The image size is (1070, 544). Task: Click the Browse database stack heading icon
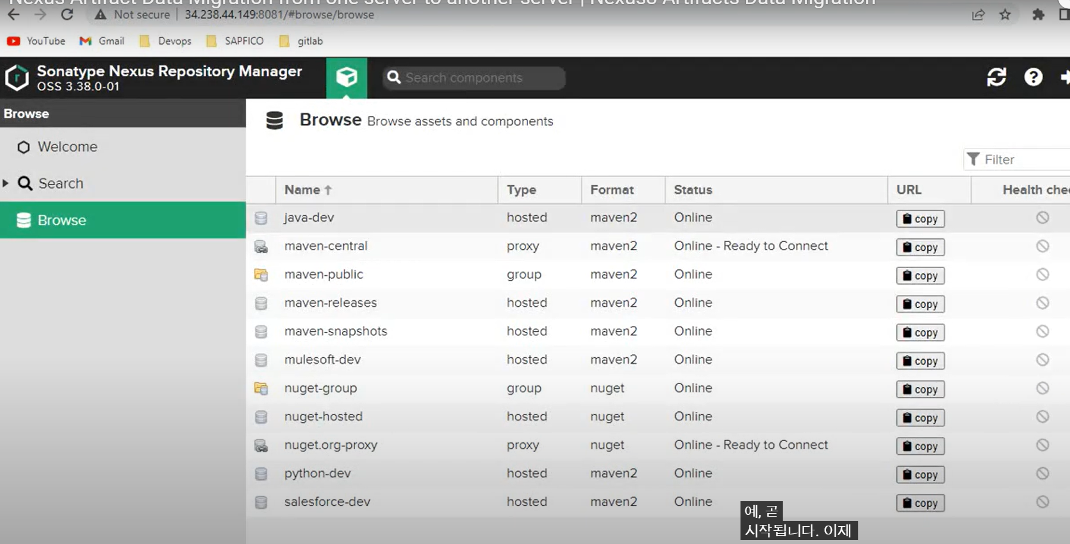pos(274,120)
